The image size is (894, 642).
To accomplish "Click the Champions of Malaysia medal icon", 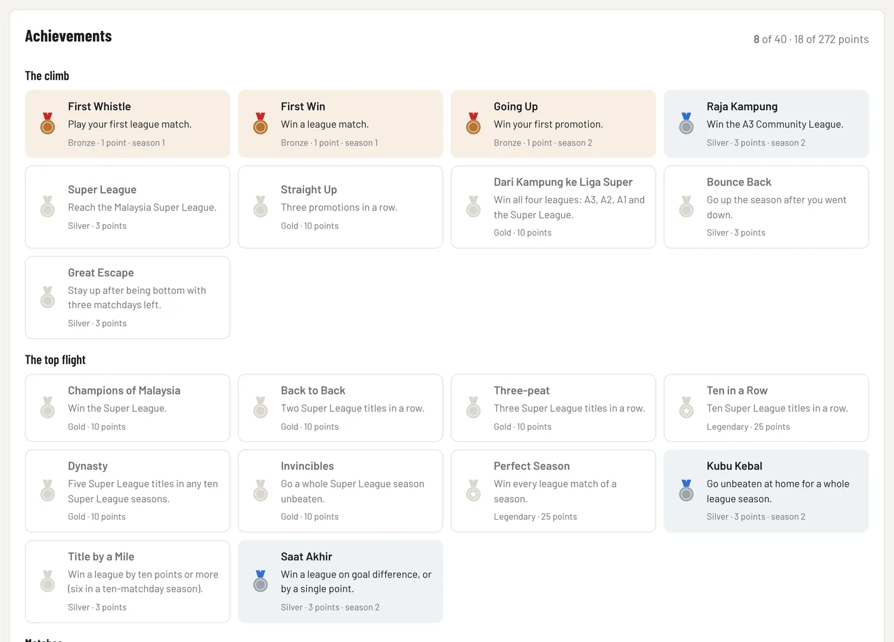I will click(48, 408).
